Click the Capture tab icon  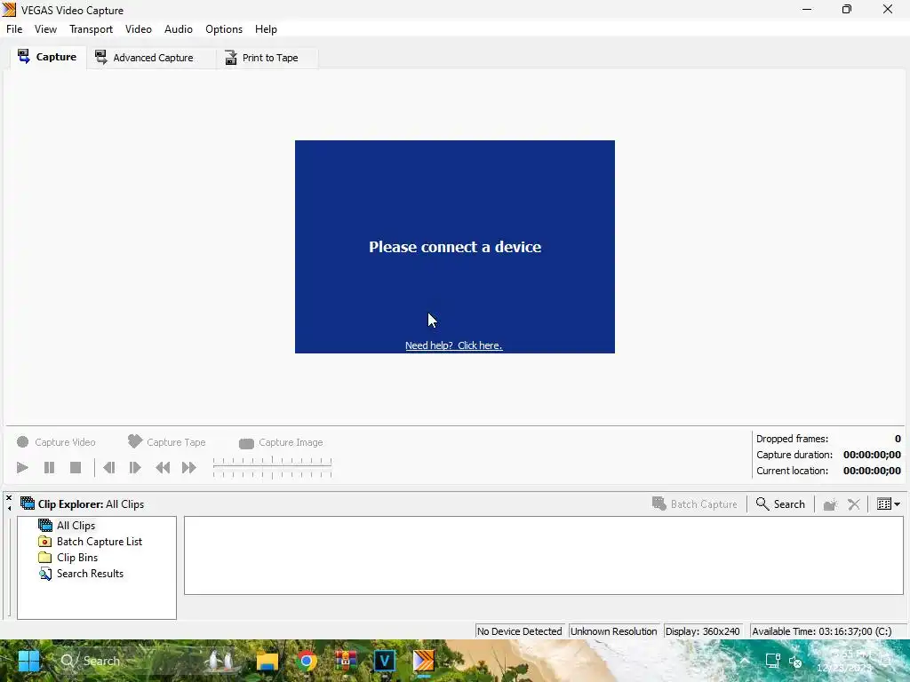pos(24,57)
